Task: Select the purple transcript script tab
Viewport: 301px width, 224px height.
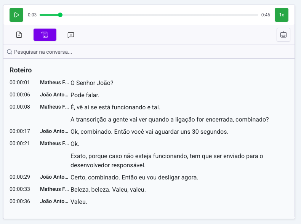Action: pos(45,35)
